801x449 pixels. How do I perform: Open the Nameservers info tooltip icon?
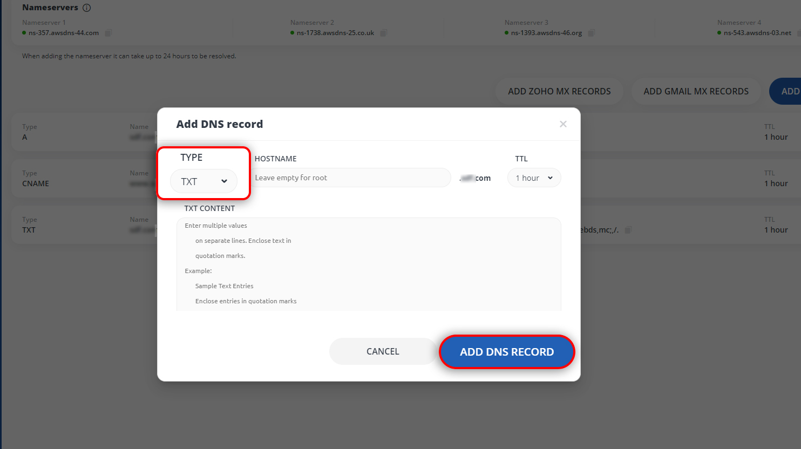pyautogui.click(x=87, y=7)
